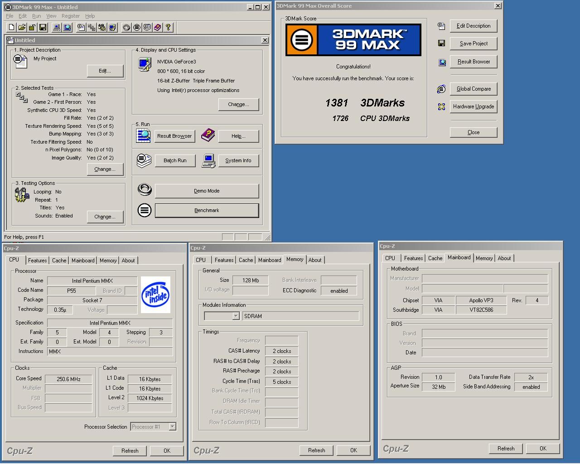Open the Register menu
Screen dimensions: 580x464
(71, 16)
